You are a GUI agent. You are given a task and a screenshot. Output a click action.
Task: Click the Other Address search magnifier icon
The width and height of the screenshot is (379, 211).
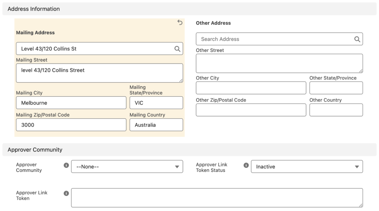pos(357,39)
